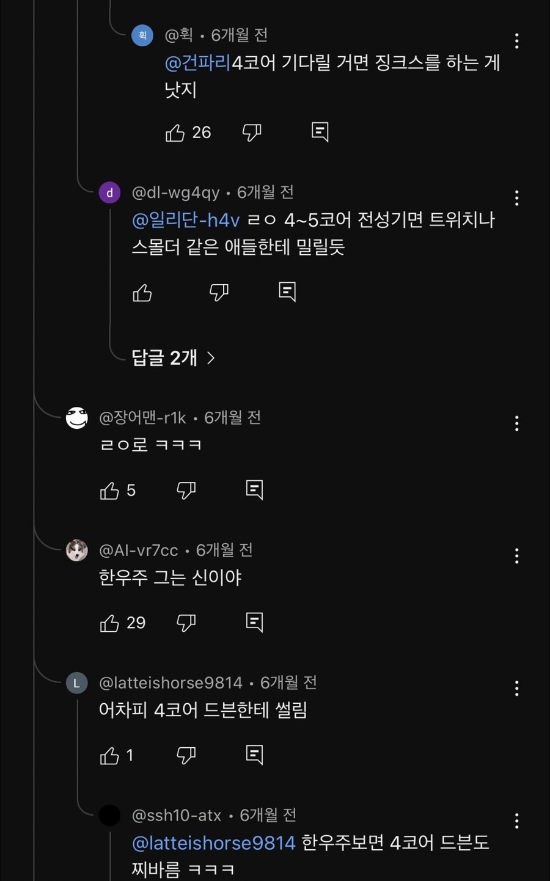Like the @AI-vr7cc comment with 29 likes

click(x=110, y=623)
